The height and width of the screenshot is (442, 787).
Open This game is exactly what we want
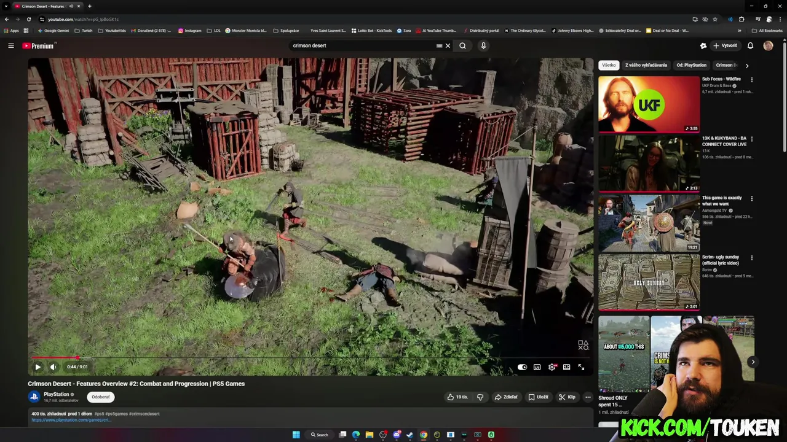[x=649, y=223]
